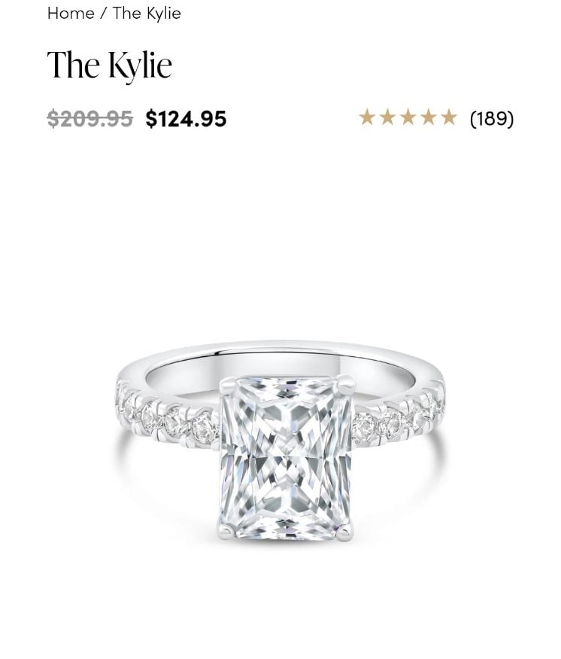Screen dimensions: 561x659
Task: Click the first gold rating star
Action: pyautogui.click(x=367, y=117)
